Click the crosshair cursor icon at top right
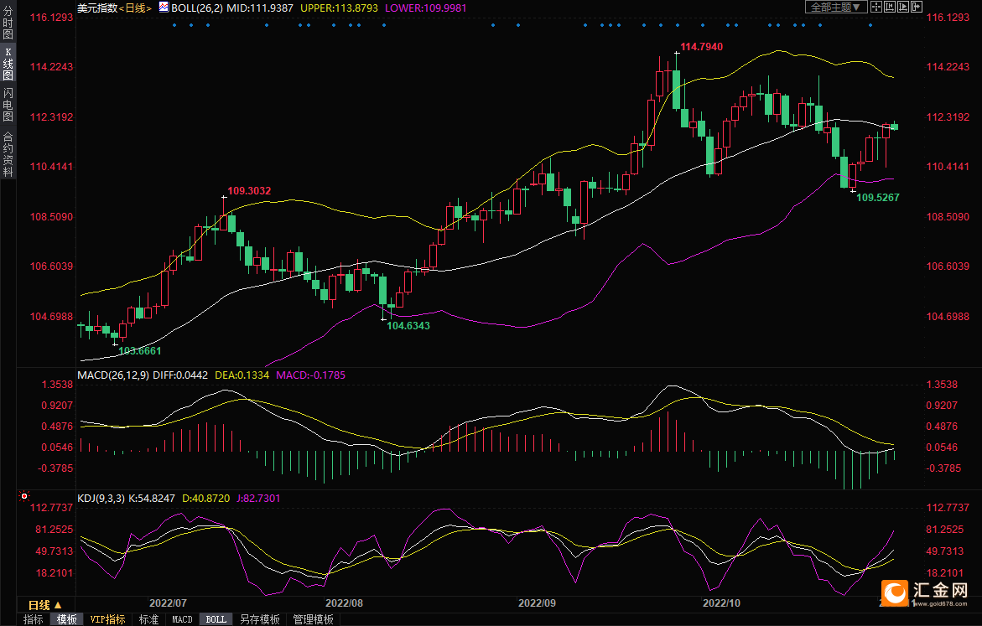Viewport: 982px width, 626px height. 876,7
